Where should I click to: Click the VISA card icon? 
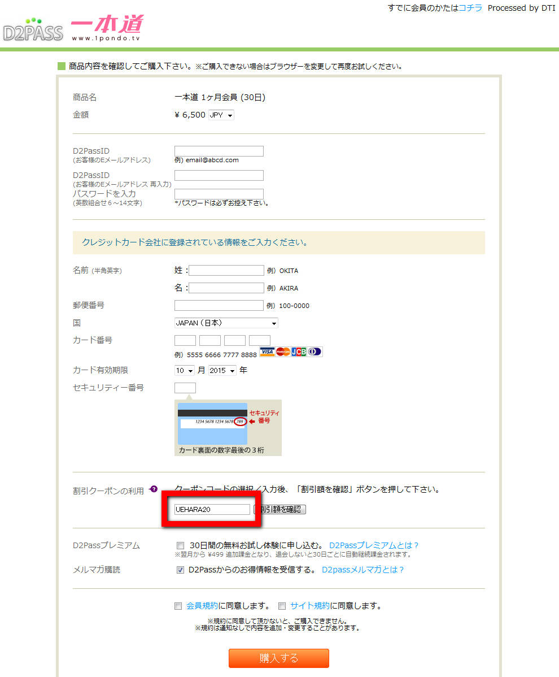(268, 352)
